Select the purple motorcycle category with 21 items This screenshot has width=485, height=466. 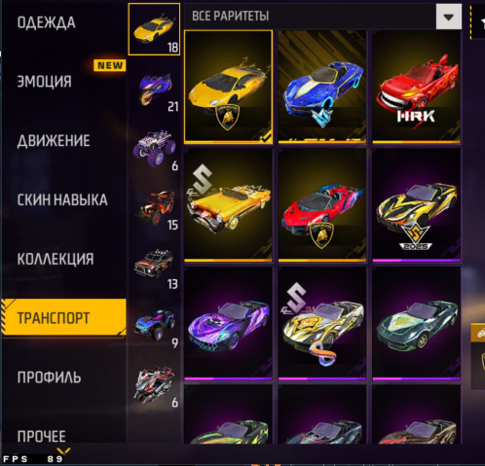click(x=155, y=89)
